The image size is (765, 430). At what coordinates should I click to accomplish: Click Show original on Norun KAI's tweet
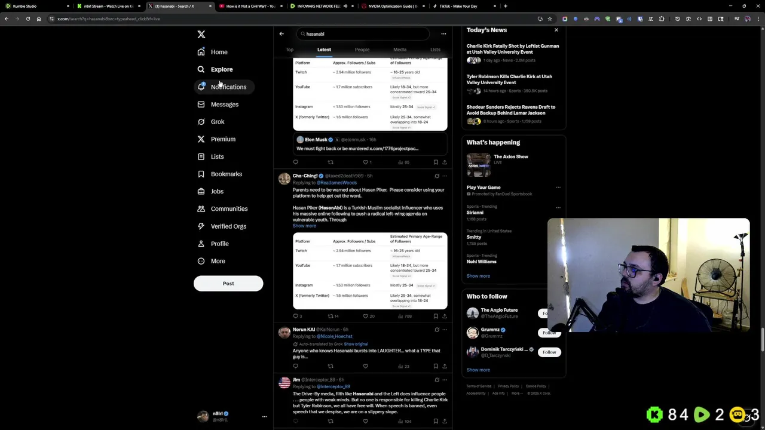[x=356, y=344]
